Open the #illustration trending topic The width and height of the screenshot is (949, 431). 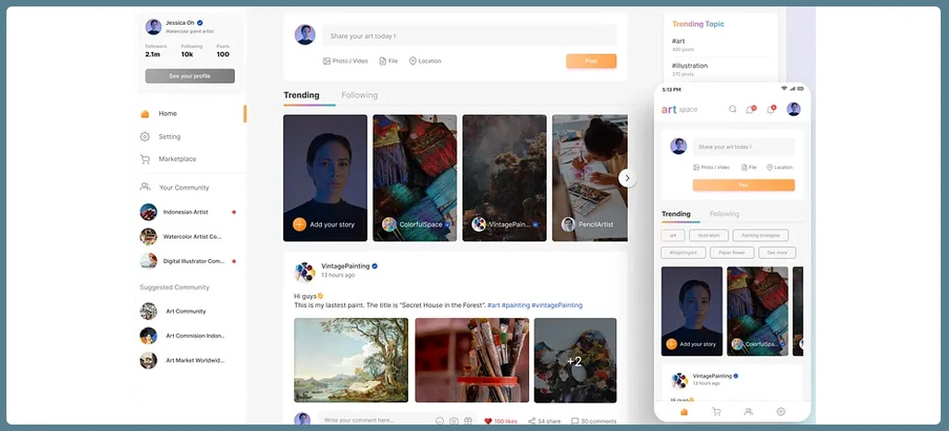(x=690, y=66)
